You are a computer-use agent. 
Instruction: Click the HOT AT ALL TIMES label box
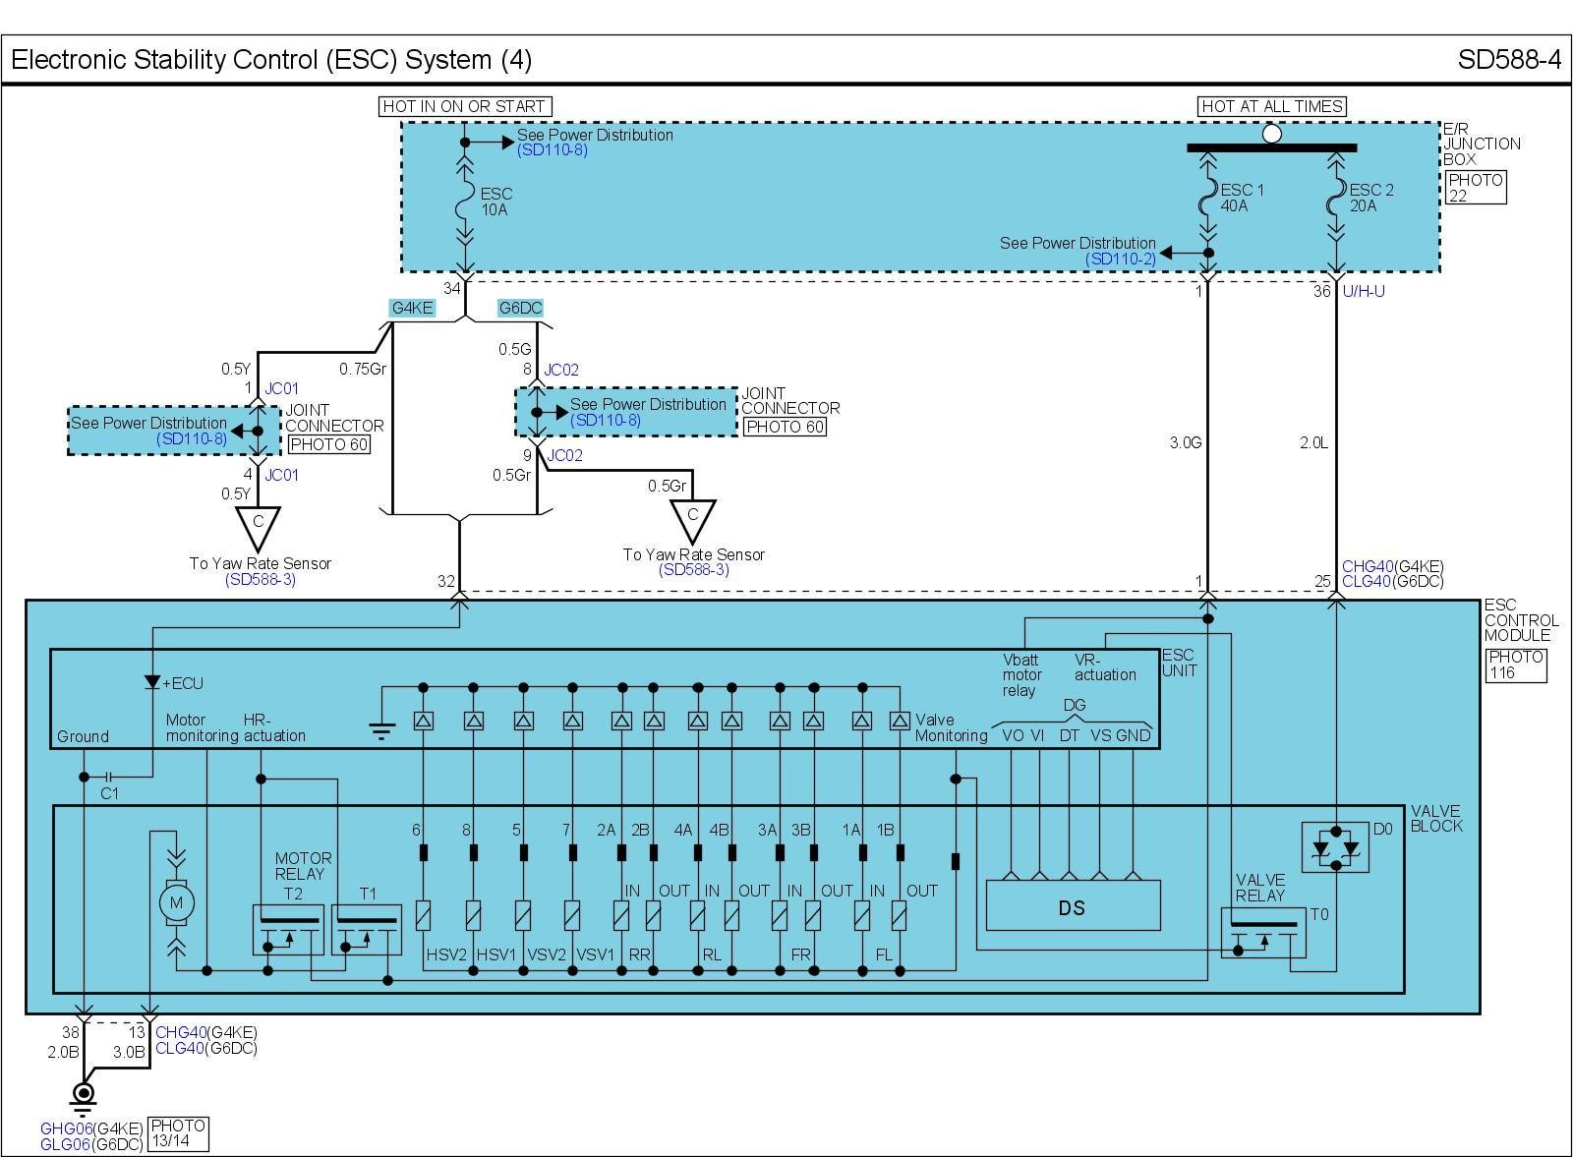(x=1271, y=106)
